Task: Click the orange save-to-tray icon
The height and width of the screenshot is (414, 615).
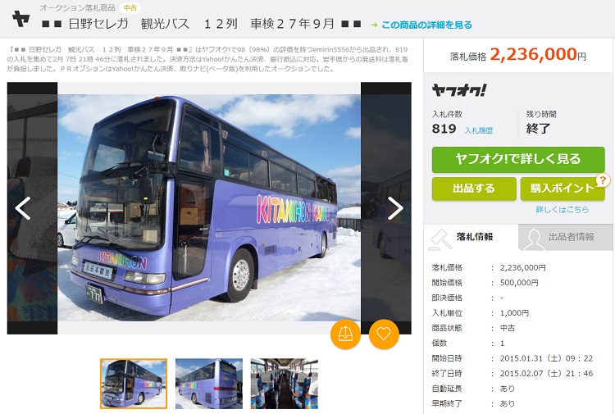Action: (x=345, y=334)
